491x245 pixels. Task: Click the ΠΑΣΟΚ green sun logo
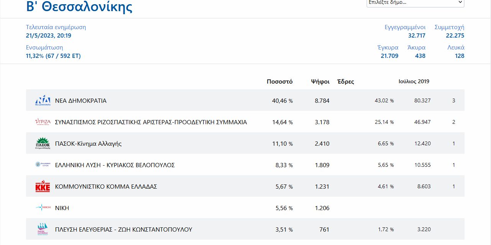click(43, 143)
